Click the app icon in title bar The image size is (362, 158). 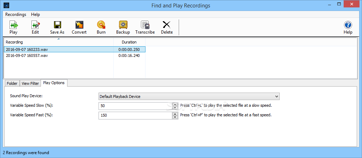tap(6, 5)
